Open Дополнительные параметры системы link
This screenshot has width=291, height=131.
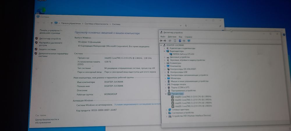coord(53,55)
